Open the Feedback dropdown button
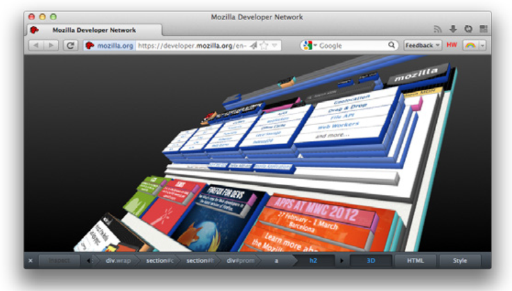This screenshot has width=512, height=291. [x=423, y=46]
